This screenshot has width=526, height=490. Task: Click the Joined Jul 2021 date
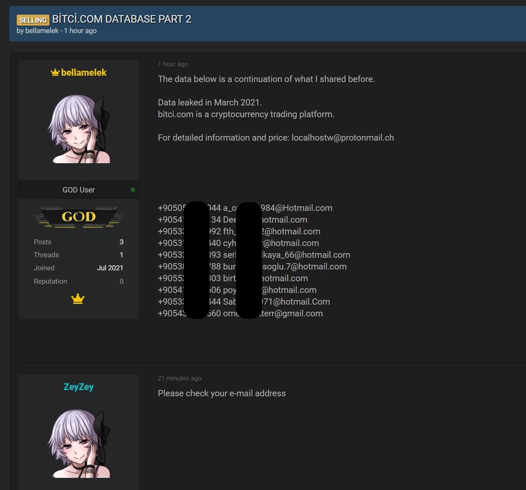tap(110, 268)
